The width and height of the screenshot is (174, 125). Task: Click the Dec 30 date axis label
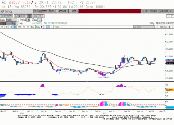pos(44,111)
